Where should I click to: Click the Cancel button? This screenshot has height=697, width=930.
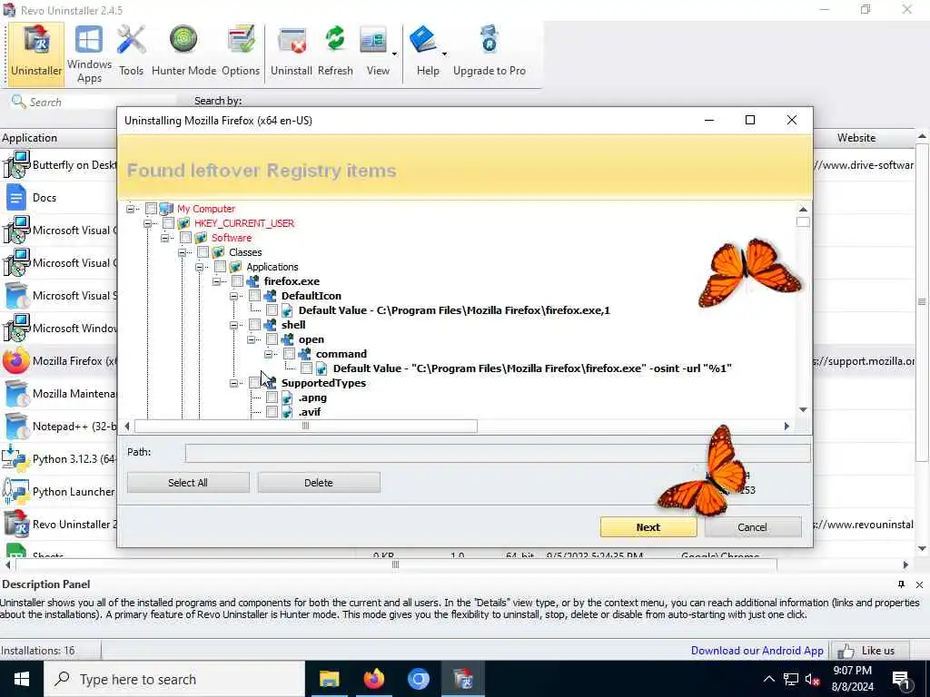click(x=752, y=527)
